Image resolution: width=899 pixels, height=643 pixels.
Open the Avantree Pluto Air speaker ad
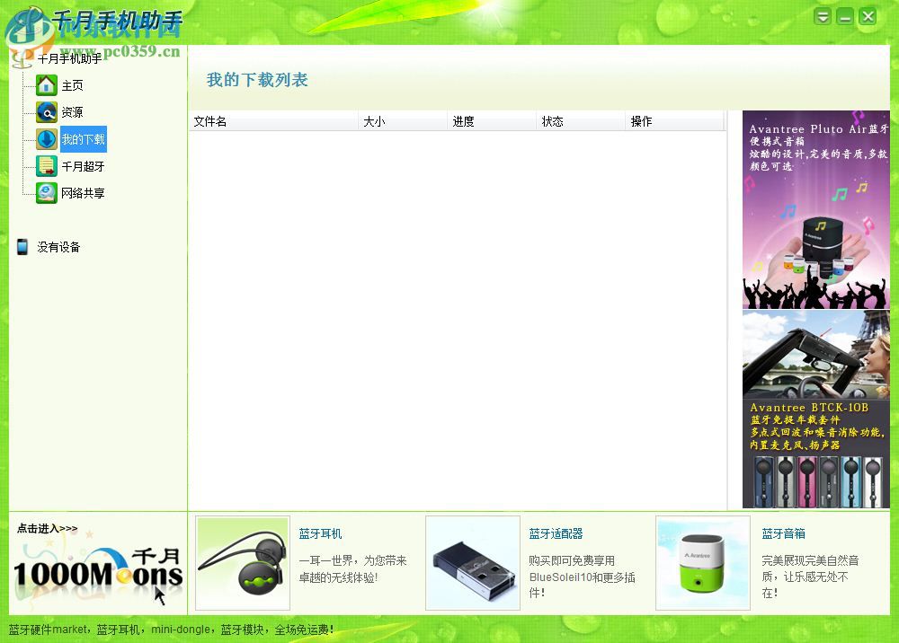(x=816, y=209)
